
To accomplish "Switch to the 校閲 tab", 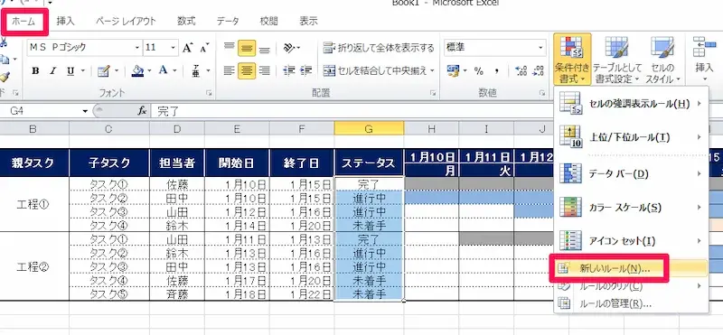I will (x=268, y=21).
